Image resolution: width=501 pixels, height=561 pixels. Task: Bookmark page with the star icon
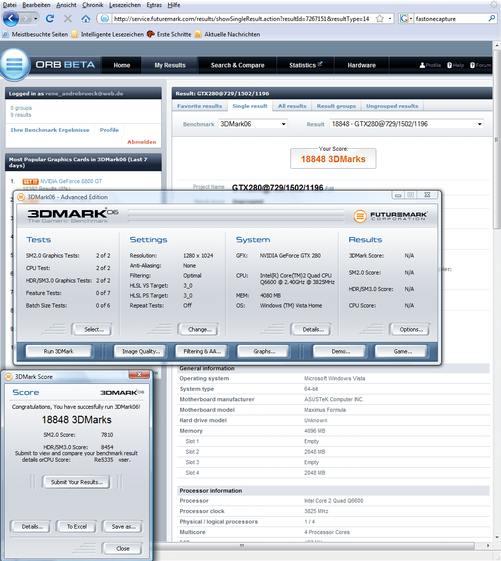point(380,18)
